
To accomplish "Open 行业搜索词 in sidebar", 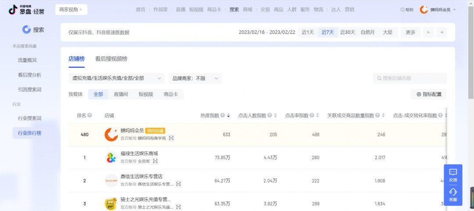I will click(x=30, y=118).
